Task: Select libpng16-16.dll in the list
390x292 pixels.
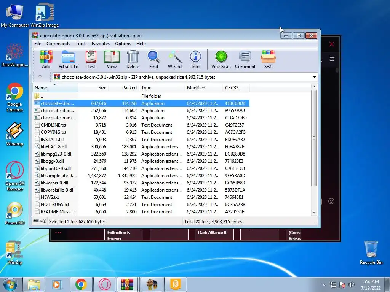Action: (x=141, y=168)
